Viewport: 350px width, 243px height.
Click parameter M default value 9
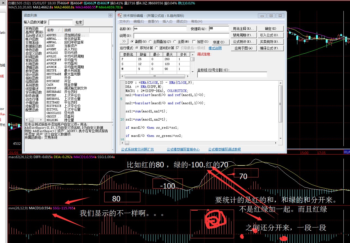pos(143,69)
